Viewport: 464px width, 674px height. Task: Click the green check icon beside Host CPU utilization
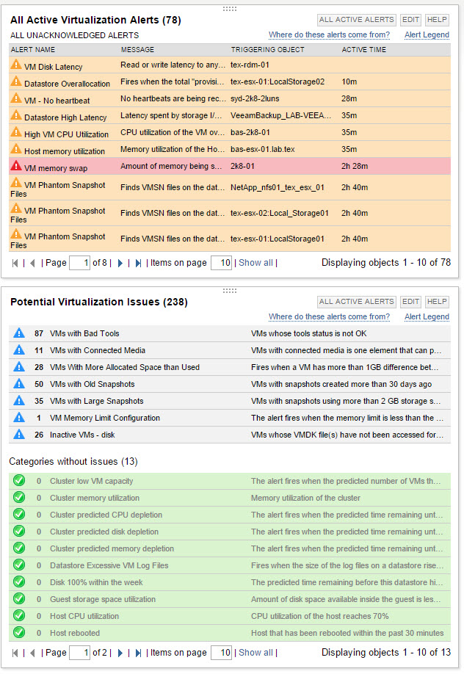point(19,615)
